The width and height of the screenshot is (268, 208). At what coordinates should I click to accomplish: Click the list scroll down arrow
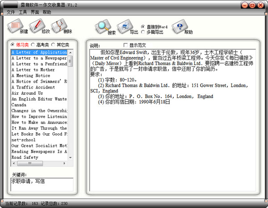[71, 157]
